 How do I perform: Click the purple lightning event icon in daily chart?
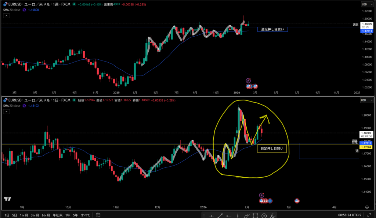(261, 195)
